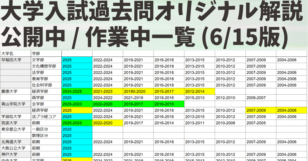Viewport: 308px width, 161px height.
Task: Click 2007-2009 in the 文化構想学部 row
Action: tap(261, 66)
